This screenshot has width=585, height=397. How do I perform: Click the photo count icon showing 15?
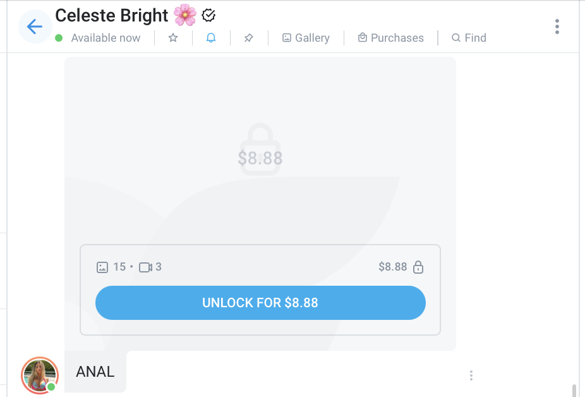(102, 267)
